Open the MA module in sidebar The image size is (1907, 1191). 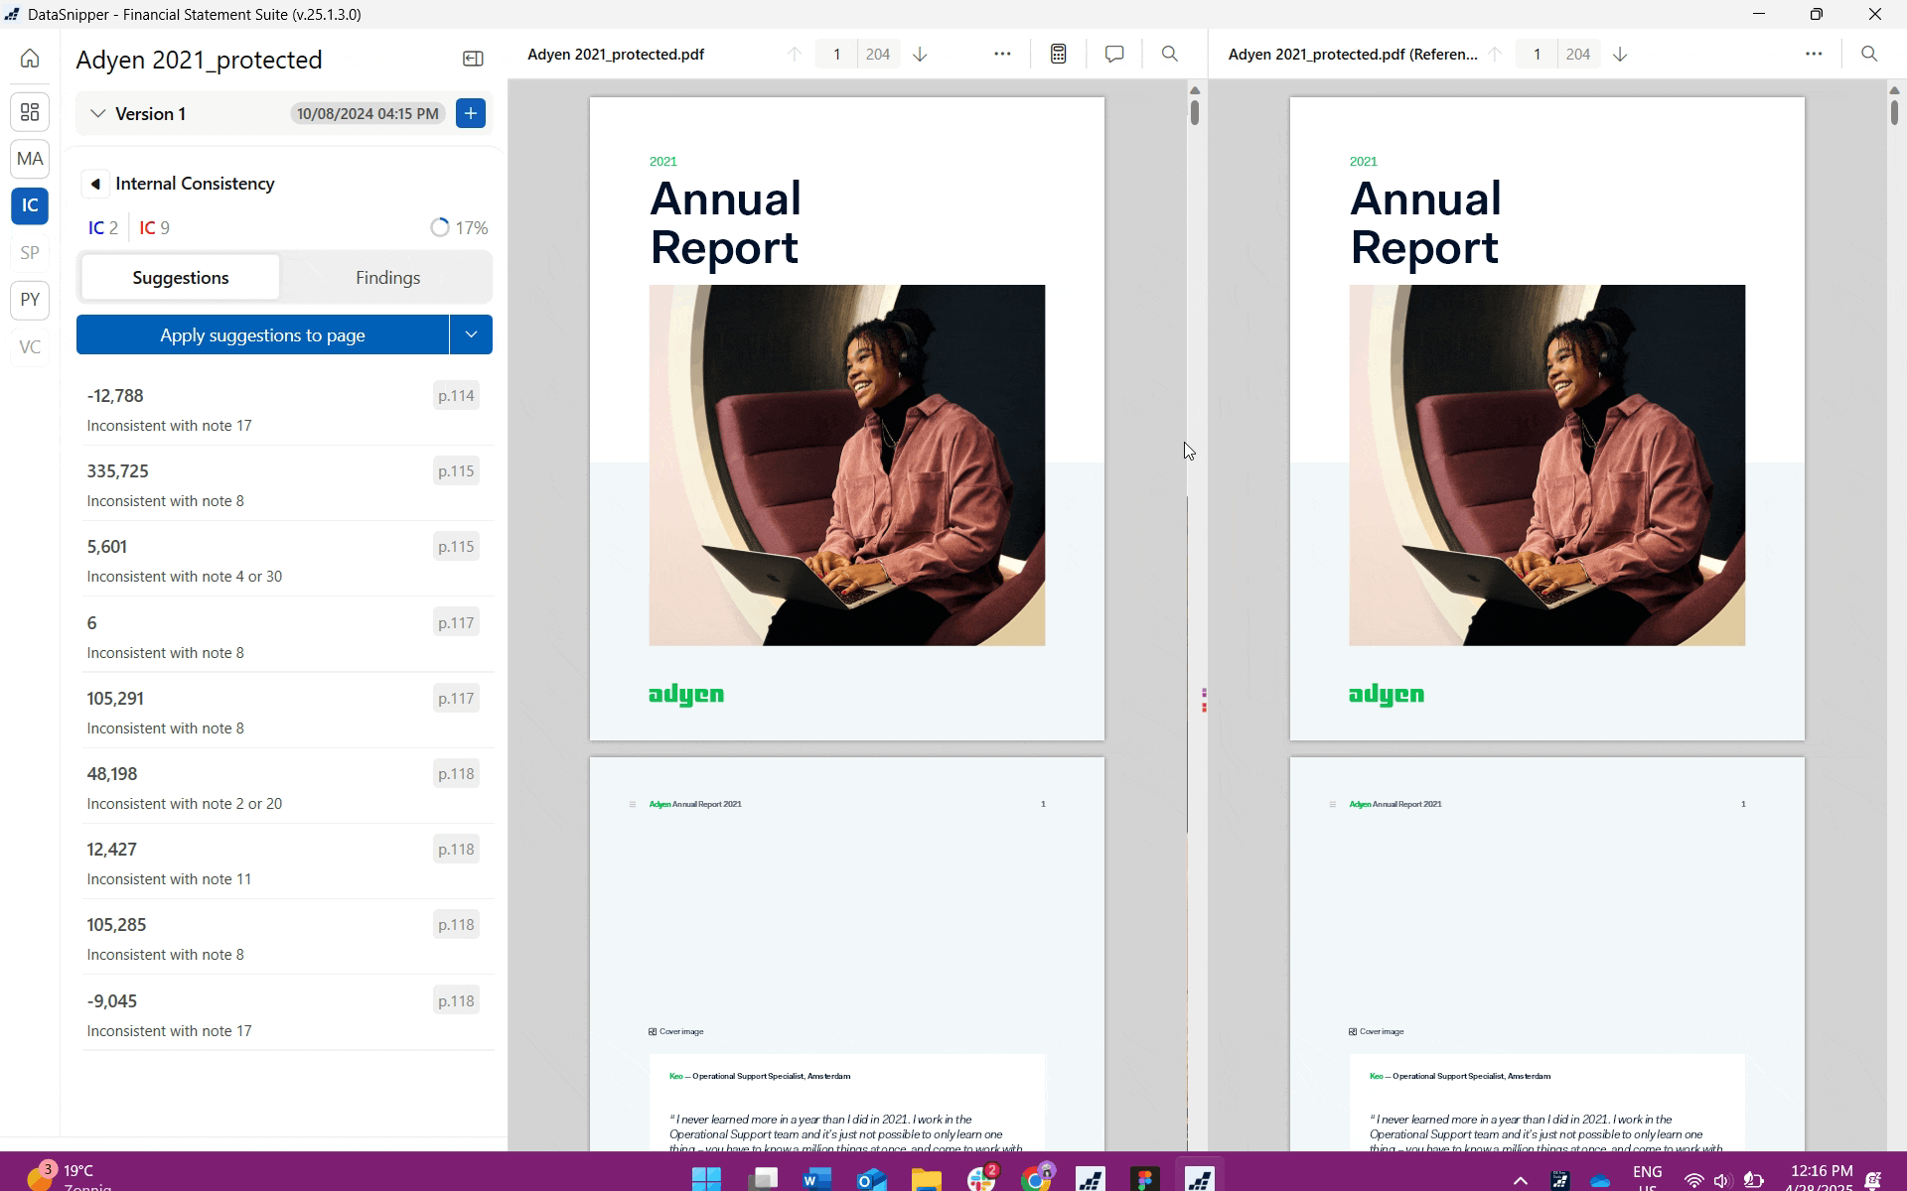tap(30, 159)
